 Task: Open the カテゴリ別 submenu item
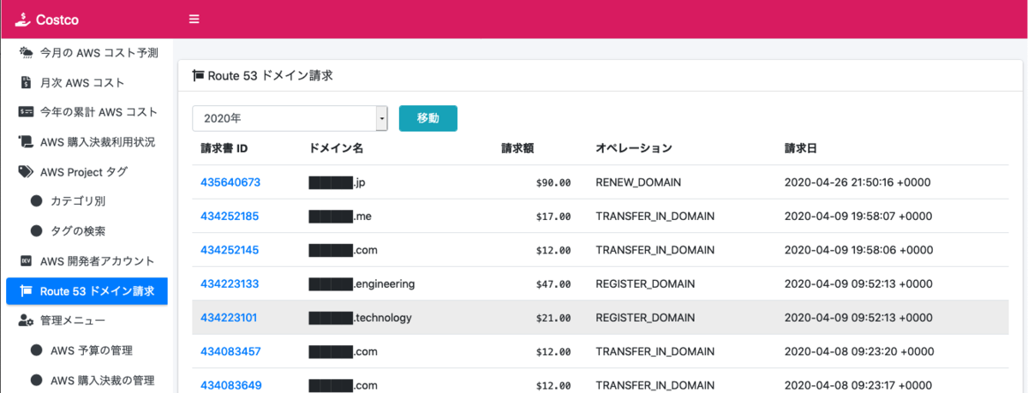coord(78,201)
